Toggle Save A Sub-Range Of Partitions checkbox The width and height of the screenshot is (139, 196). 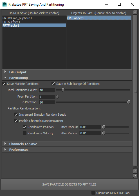(53, 84)
